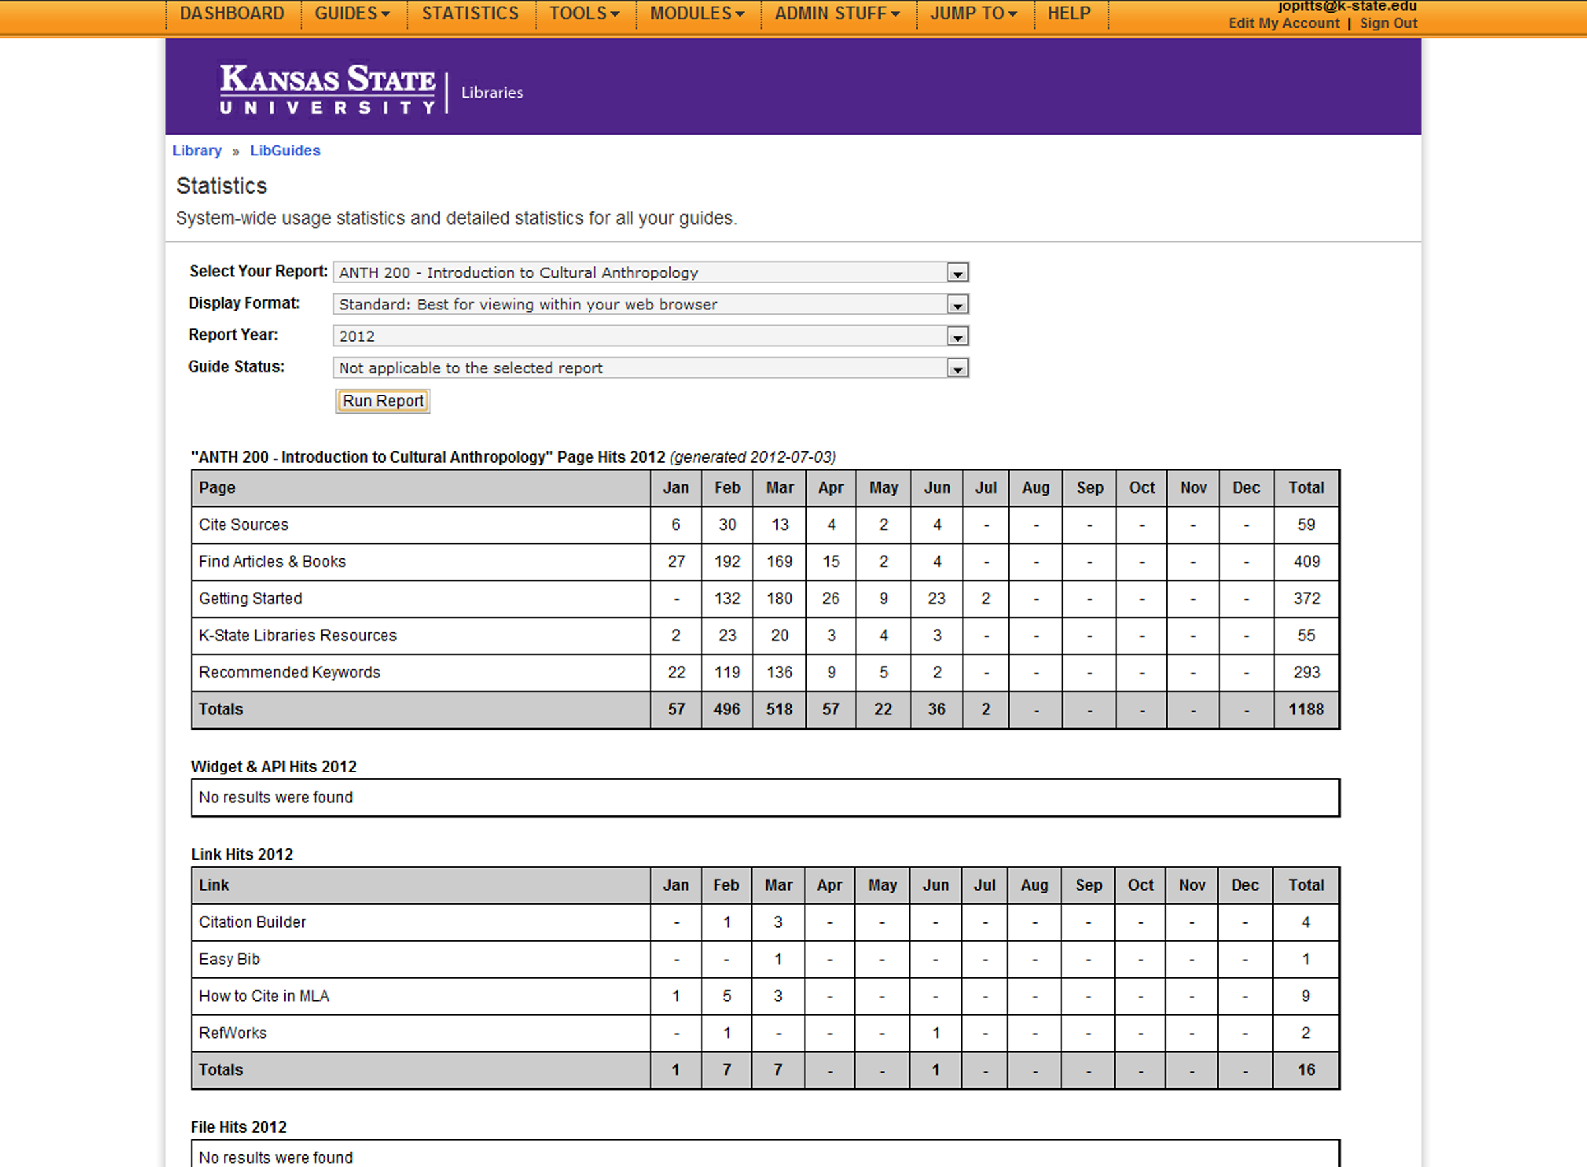Select the Find Articles & Books row label
This screenshot has width=1587, height=1167.
(272, 562)
